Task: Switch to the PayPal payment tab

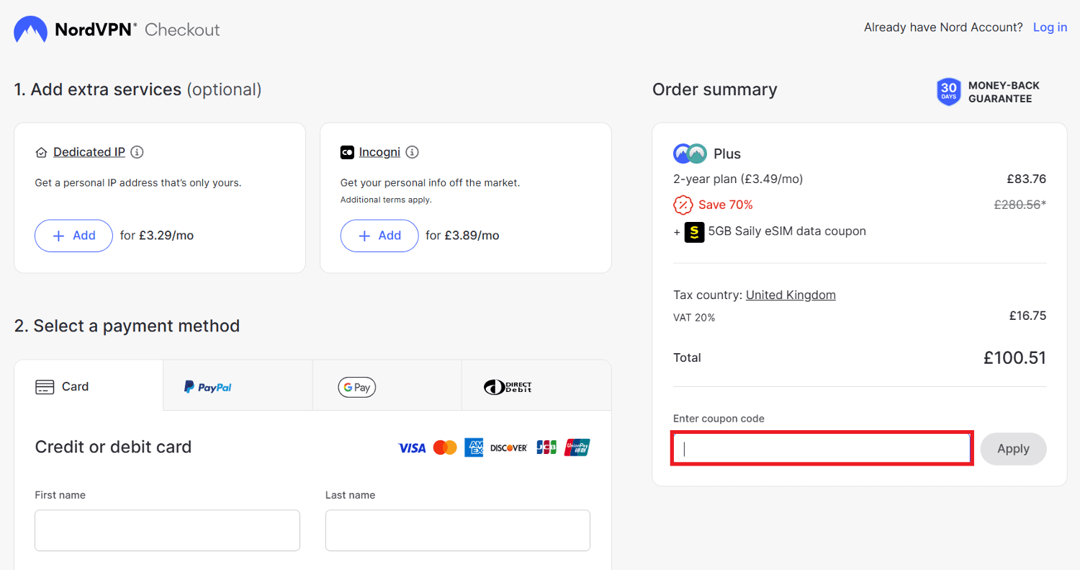Action: pyautogui.click(x=238, y=386)
